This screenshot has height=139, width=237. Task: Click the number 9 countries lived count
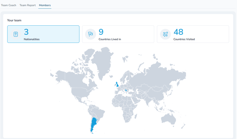point(101,32)
